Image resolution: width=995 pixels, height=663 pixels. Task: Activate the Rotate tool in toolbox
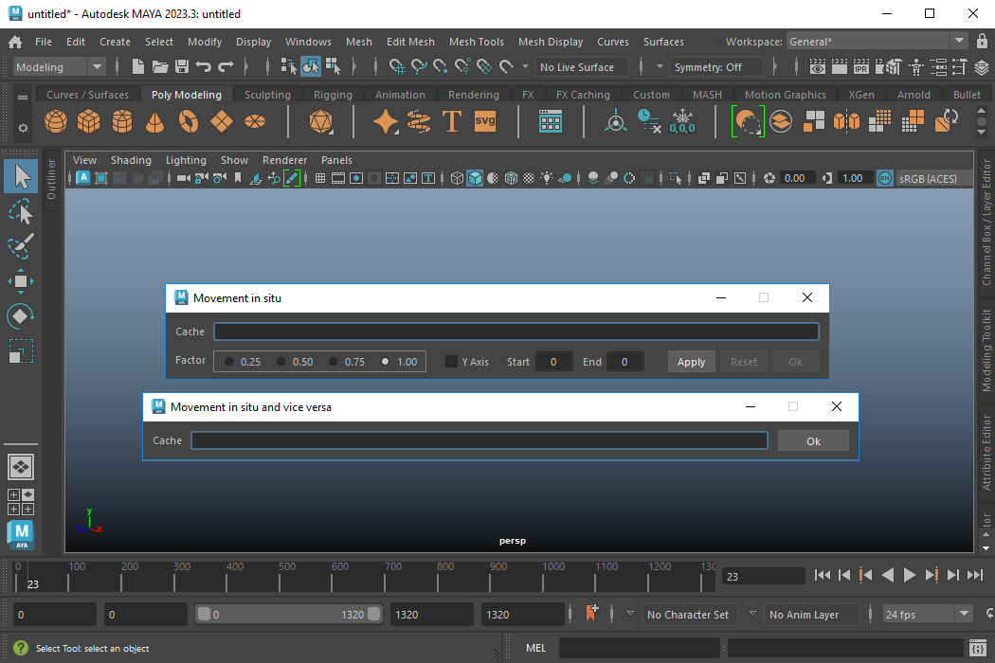coord(21,316)
